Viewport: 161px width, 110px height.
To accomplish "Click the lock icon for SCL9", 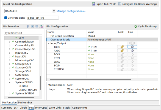I will 122,65.
